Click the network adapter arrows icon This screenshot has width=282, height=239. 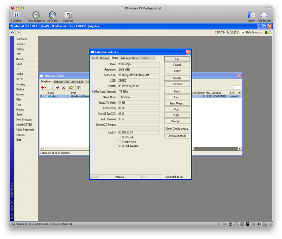pyautogui.click(x=253, y=224)
